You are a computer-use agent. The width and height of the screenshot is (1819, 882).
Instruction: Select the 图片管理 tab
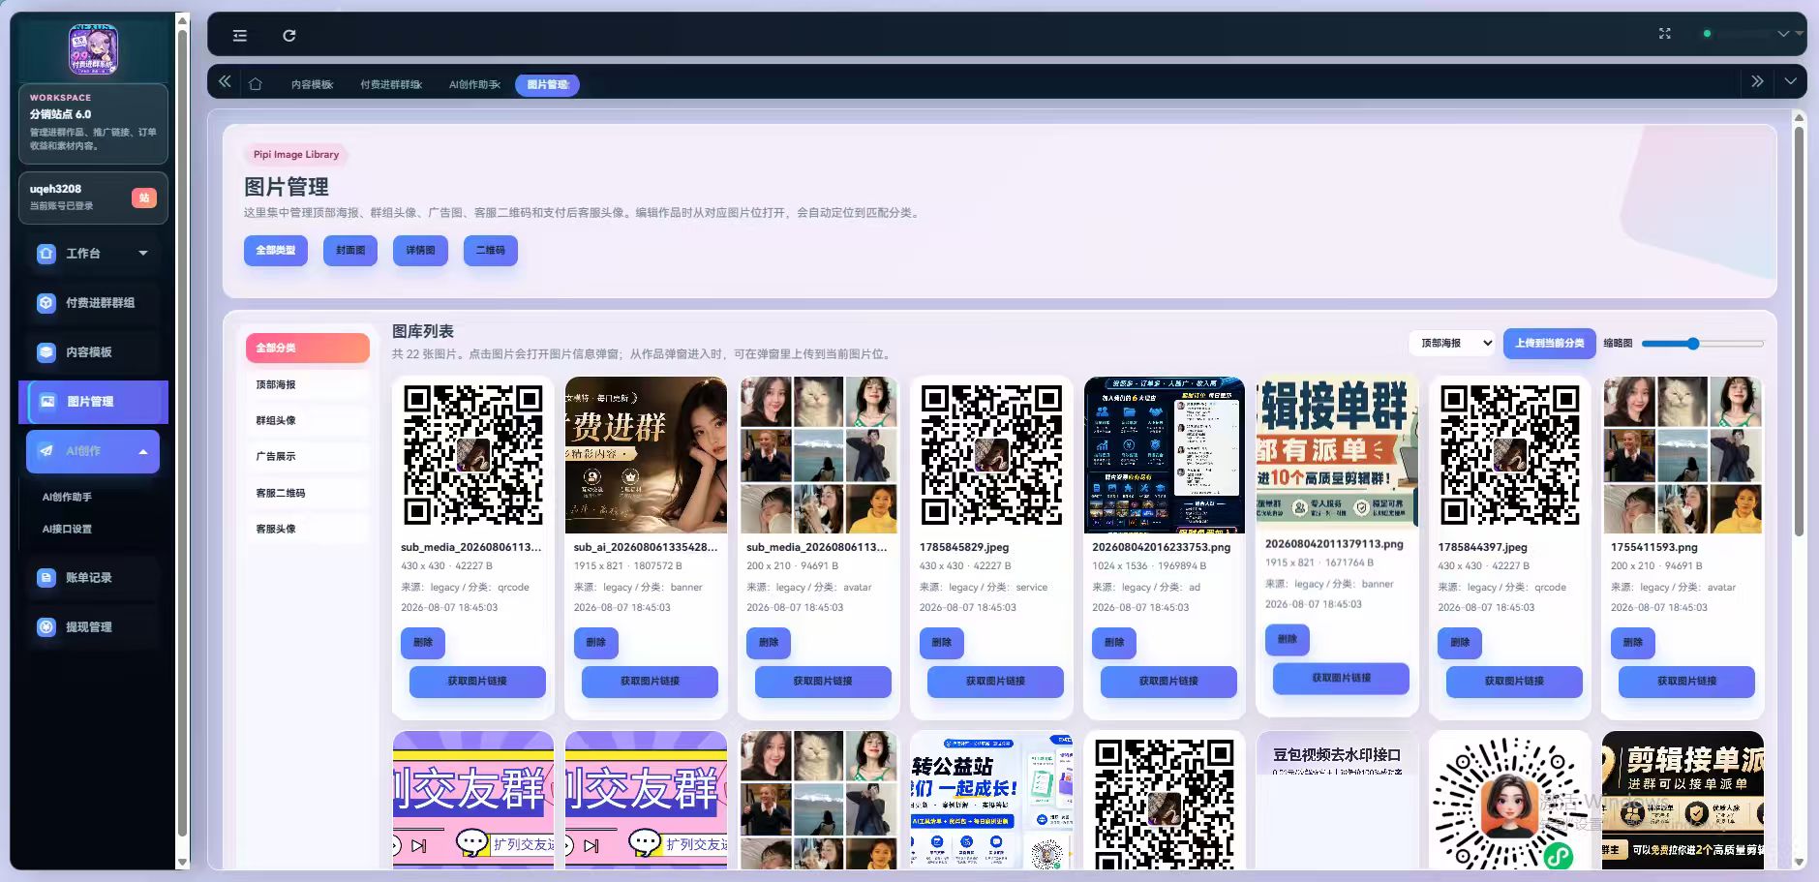tap(547, 85)
